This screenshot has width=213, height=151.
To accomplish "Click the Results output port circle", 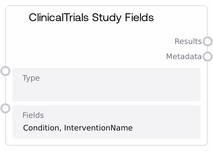I will click(x=207, y=41).
